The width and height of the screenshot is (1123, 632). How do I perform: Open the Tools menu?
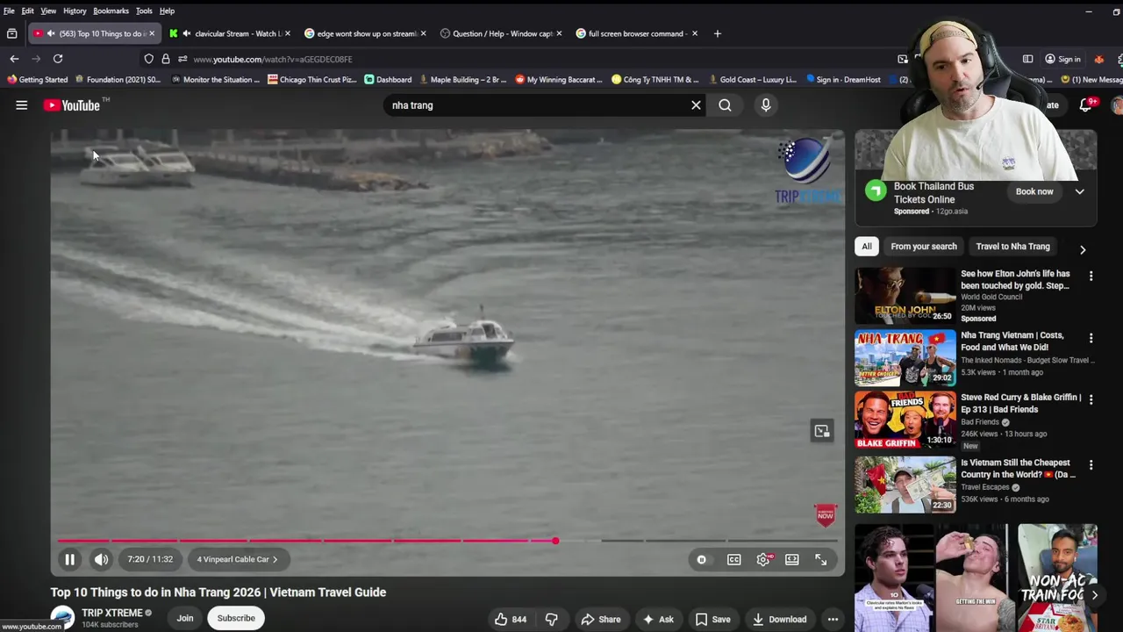[x=144, y=11]
